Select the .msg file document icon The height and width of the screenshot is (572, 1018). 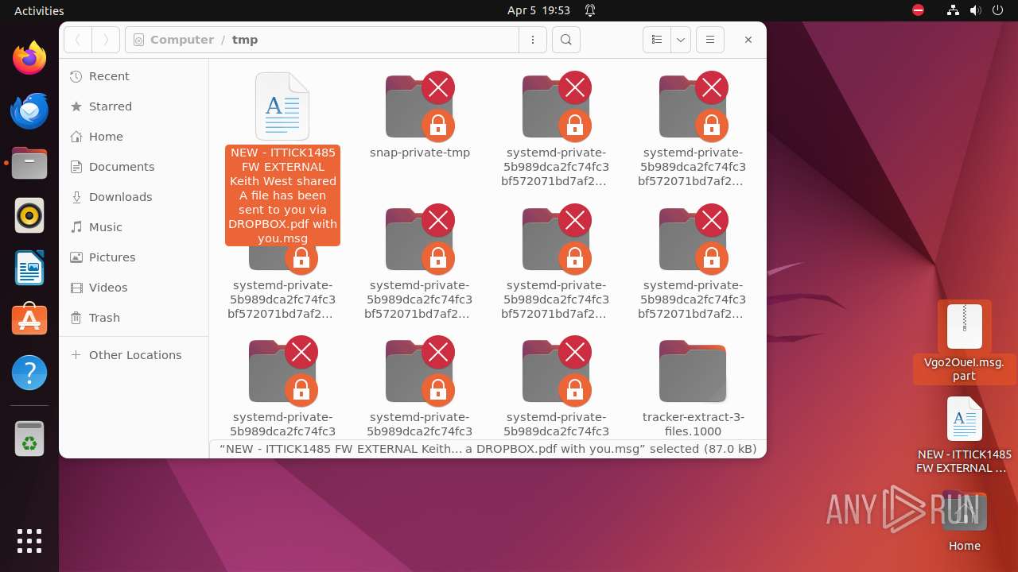tap(282, 106)
